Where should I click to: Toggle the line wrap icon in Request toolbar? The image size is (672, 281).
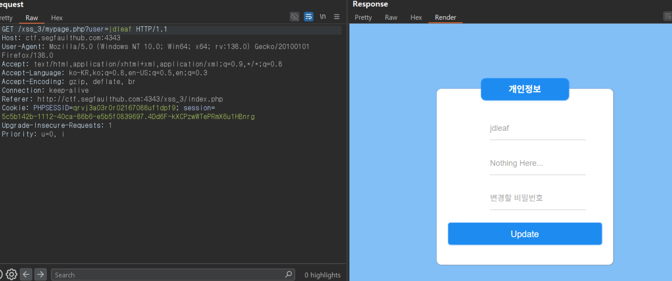point(308,16)
